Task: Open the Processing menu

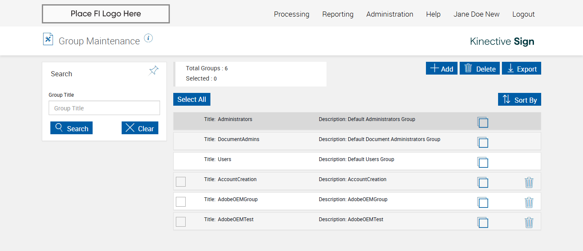Action: [291, 14]
